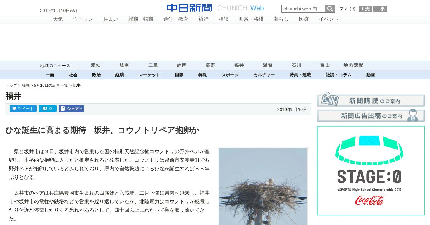430x225 pixels.
Task: Go to the スポーツ section
Action: 230,75
